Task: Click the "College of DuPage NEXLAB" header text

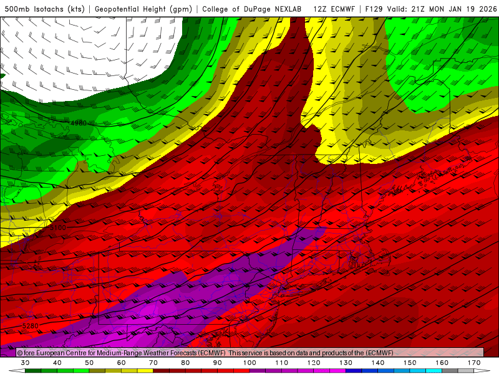Action: (x=252, y=9)
